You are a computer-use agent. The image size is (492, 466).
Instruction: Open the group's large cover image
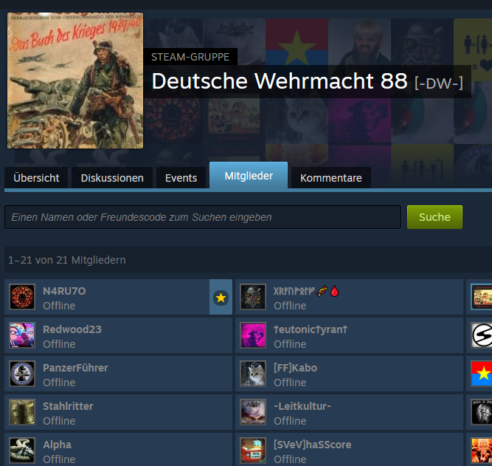(75, 80)
